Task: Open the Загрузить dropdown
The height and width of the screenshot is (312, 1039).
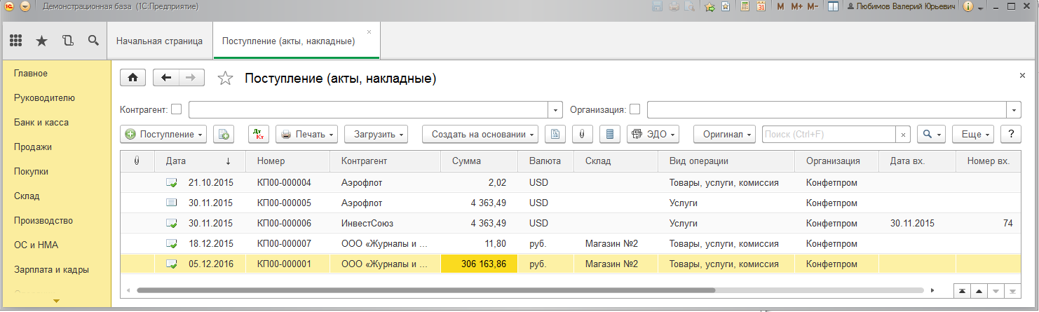Action: [x=376, y=134]
